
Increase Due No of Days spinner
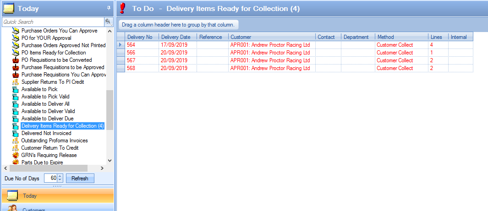[x=60, y=176]
